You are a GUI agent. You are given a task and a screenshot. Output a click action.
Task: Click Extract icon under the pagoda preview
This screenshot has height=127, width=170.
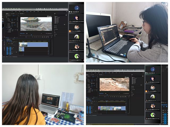coord(44,37)
